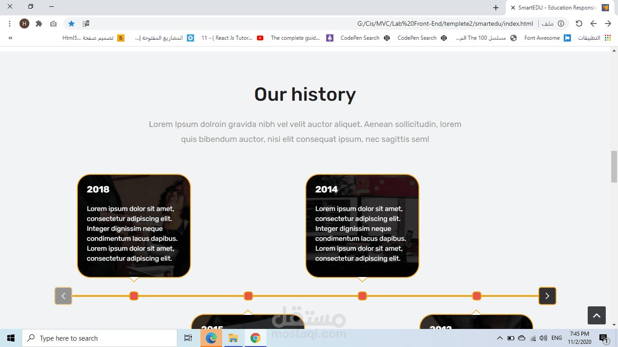Open the clock showing 7:45 PM
The image size is (618, 347).
[580, 338]
